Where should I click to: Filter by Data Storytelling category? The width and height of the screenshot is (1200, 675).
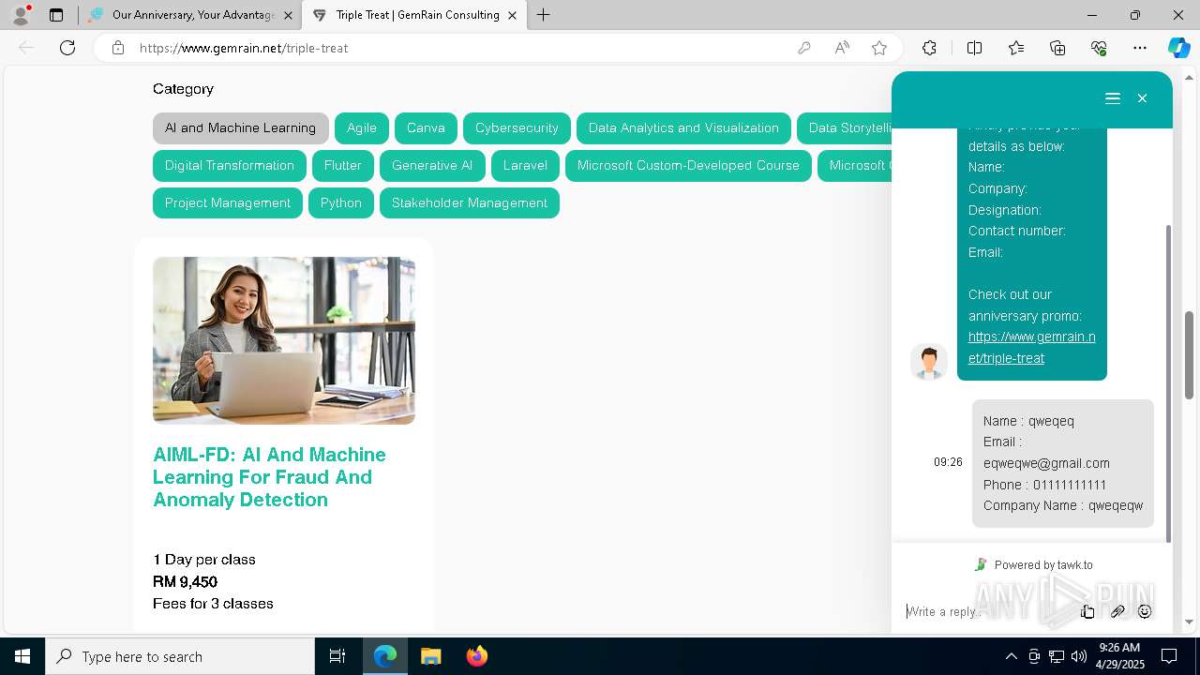point(845,127)
